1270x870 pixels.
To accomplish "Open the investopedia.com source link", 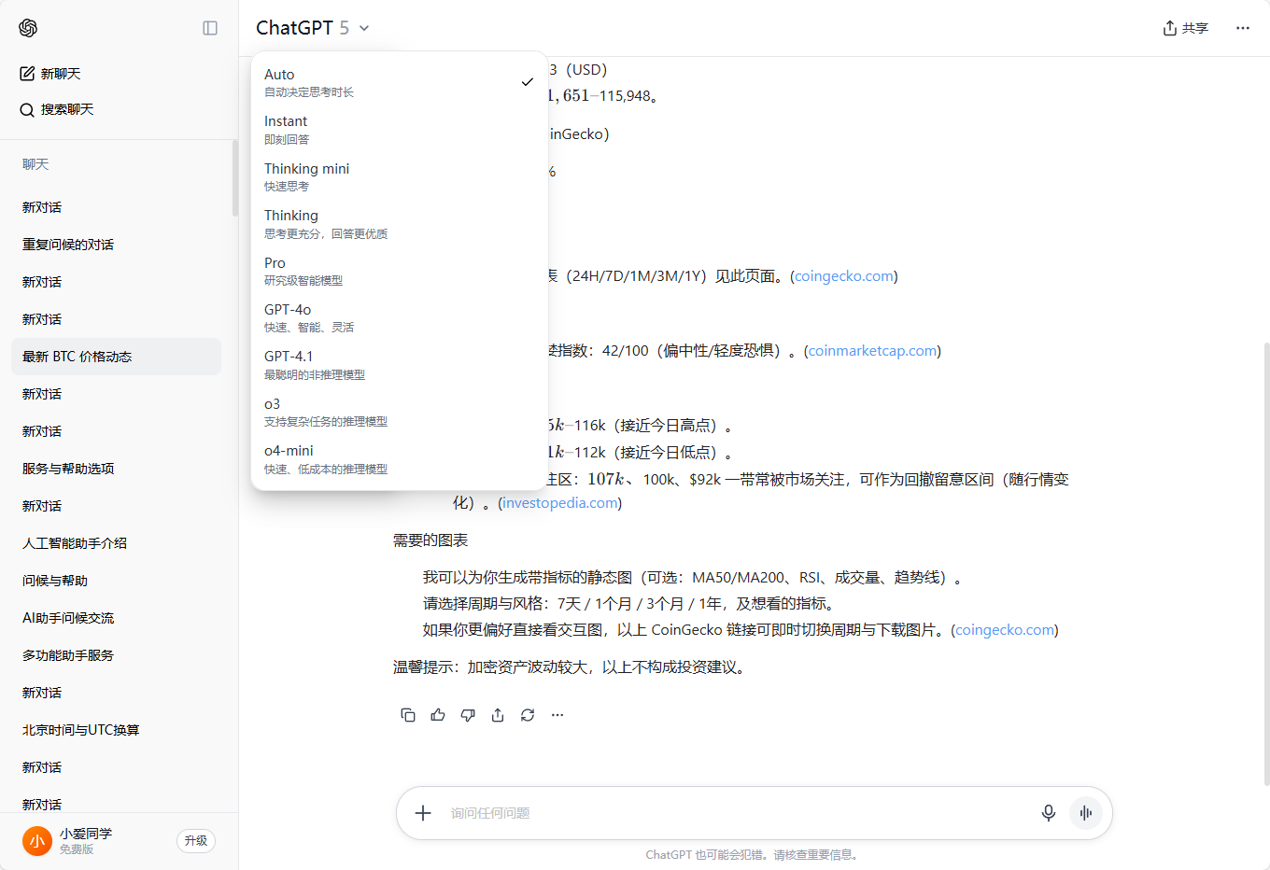I will (x=559, y=503).
